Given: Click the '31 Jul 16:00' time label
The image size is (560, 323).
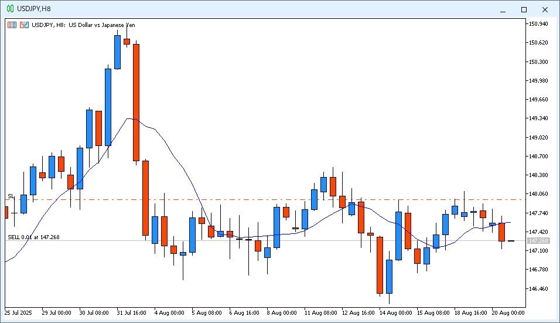Looking at the screenshot, I should tap(131, 313).
